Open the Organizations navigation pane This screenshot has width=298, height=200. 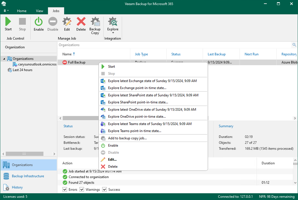[29, 165]
